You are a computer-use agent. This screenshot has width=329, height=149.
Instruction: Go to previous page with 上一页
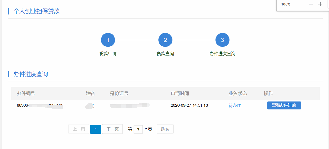[79, 129]
